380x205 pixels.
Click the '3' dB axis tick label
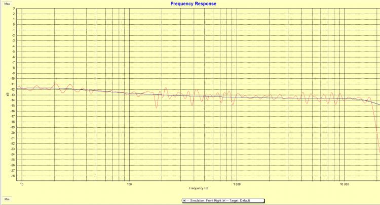(x=14, y=9)
